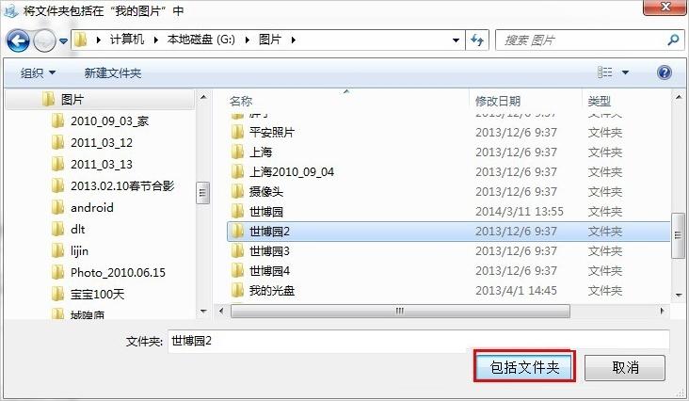This screenshot has height=401, width=689.
Task: Expand the address bar history dropdown
Action: (x=457, y=40)
